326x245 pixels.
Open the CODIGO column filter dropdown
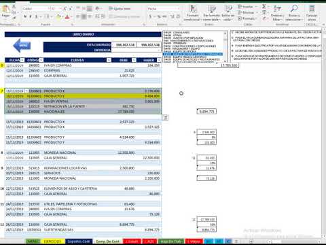[x=41, y=60]
